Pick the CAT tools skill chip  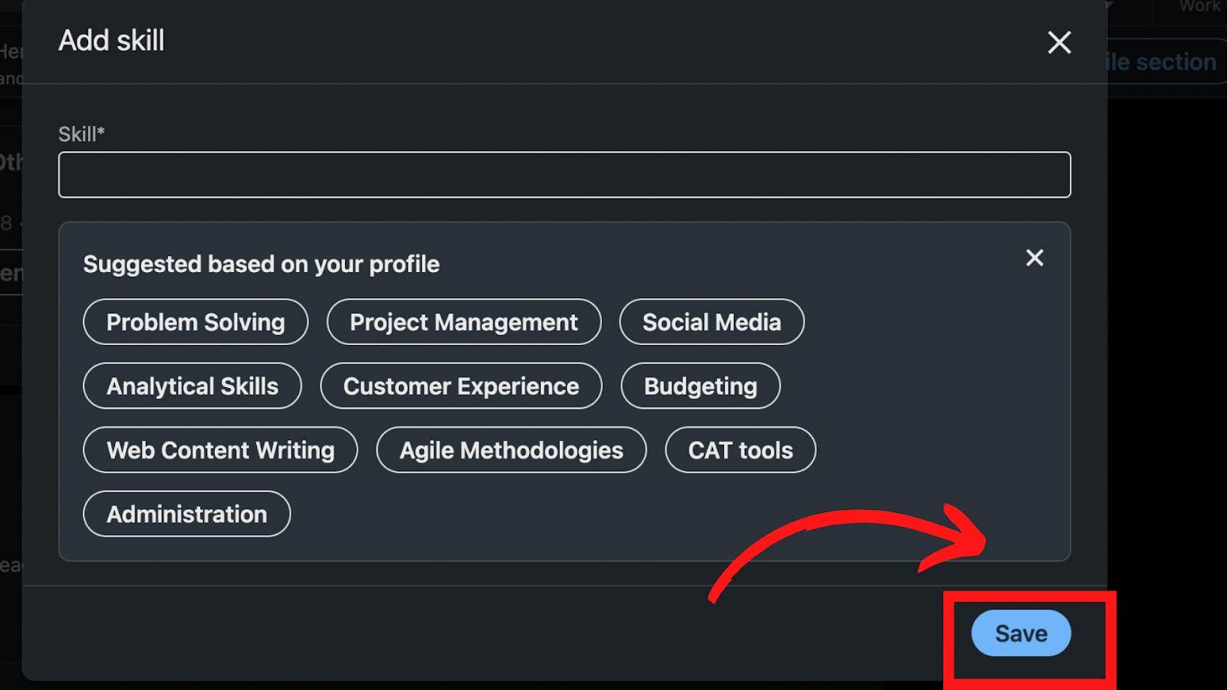coord(741,450)
